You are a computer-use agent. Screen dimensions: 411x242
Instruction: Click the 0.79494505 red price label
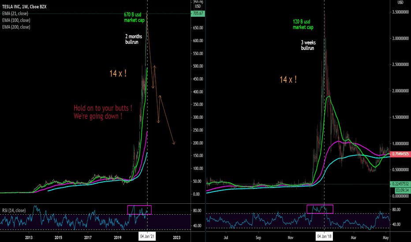click(x=400, y=154)
